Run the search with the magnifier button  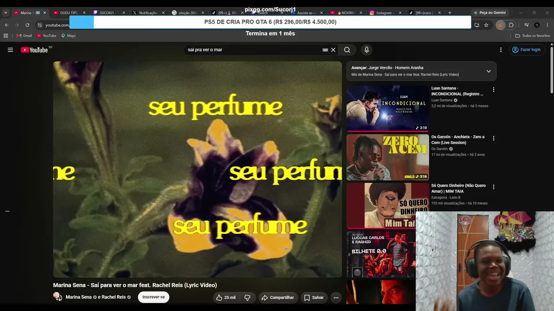[347, 50]
